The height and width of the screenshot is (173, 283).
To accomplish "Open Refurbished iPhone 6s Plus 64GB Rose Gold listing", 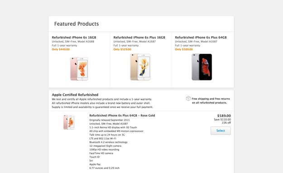I will 122,116.
